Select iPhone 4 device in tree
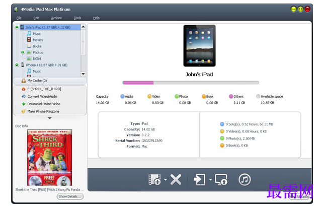 [x=47, y=65]
